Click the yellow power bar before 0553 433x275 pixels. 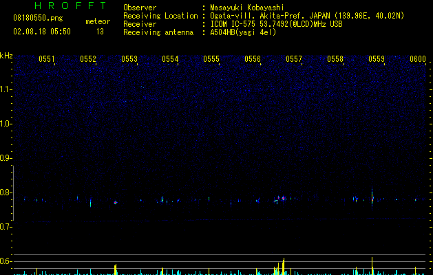(x=116, y=269)
